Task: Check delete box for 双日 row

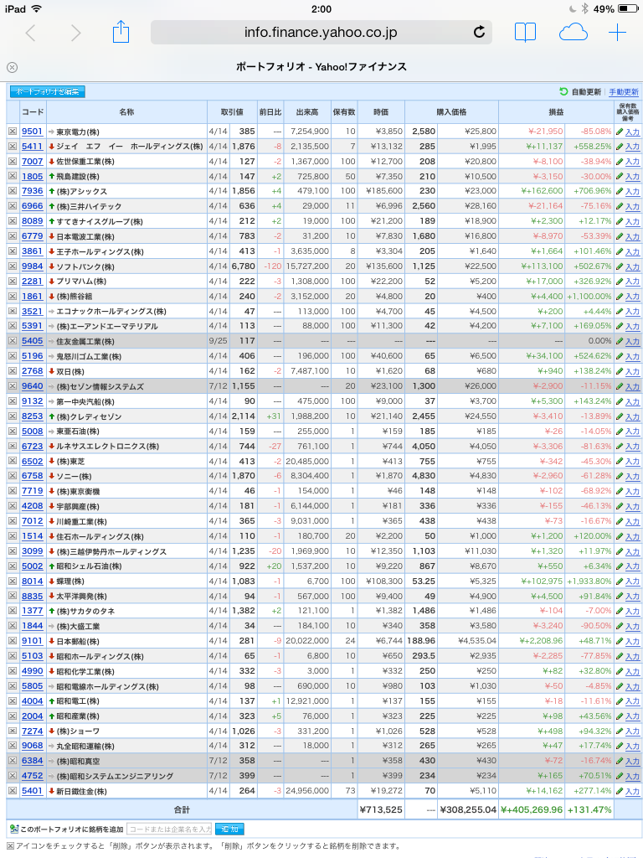Action: pyautogui.click(x=13, y=371)
